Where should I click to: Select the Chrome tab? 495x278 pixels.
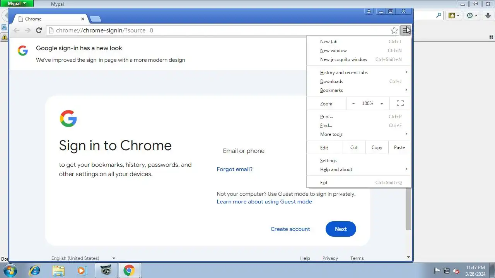pos(50,19)
